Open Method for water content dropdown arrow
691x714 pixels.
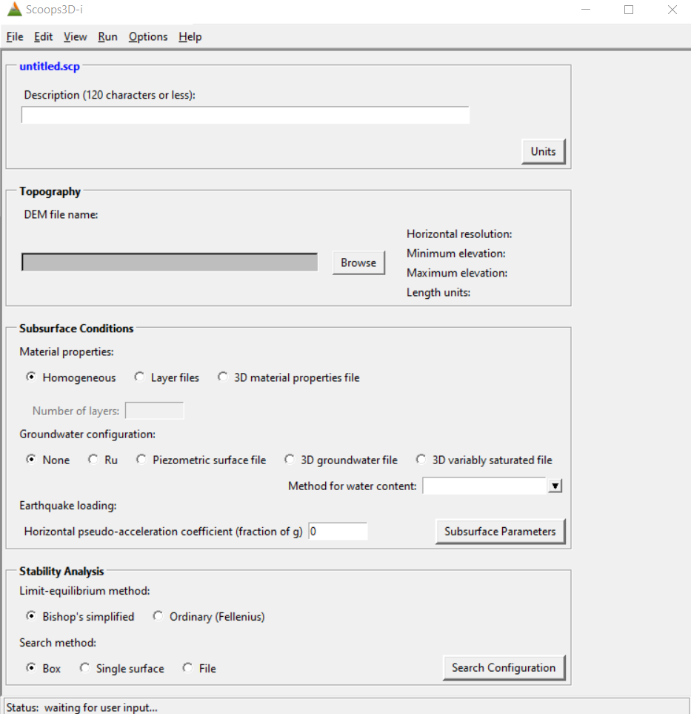555,486
